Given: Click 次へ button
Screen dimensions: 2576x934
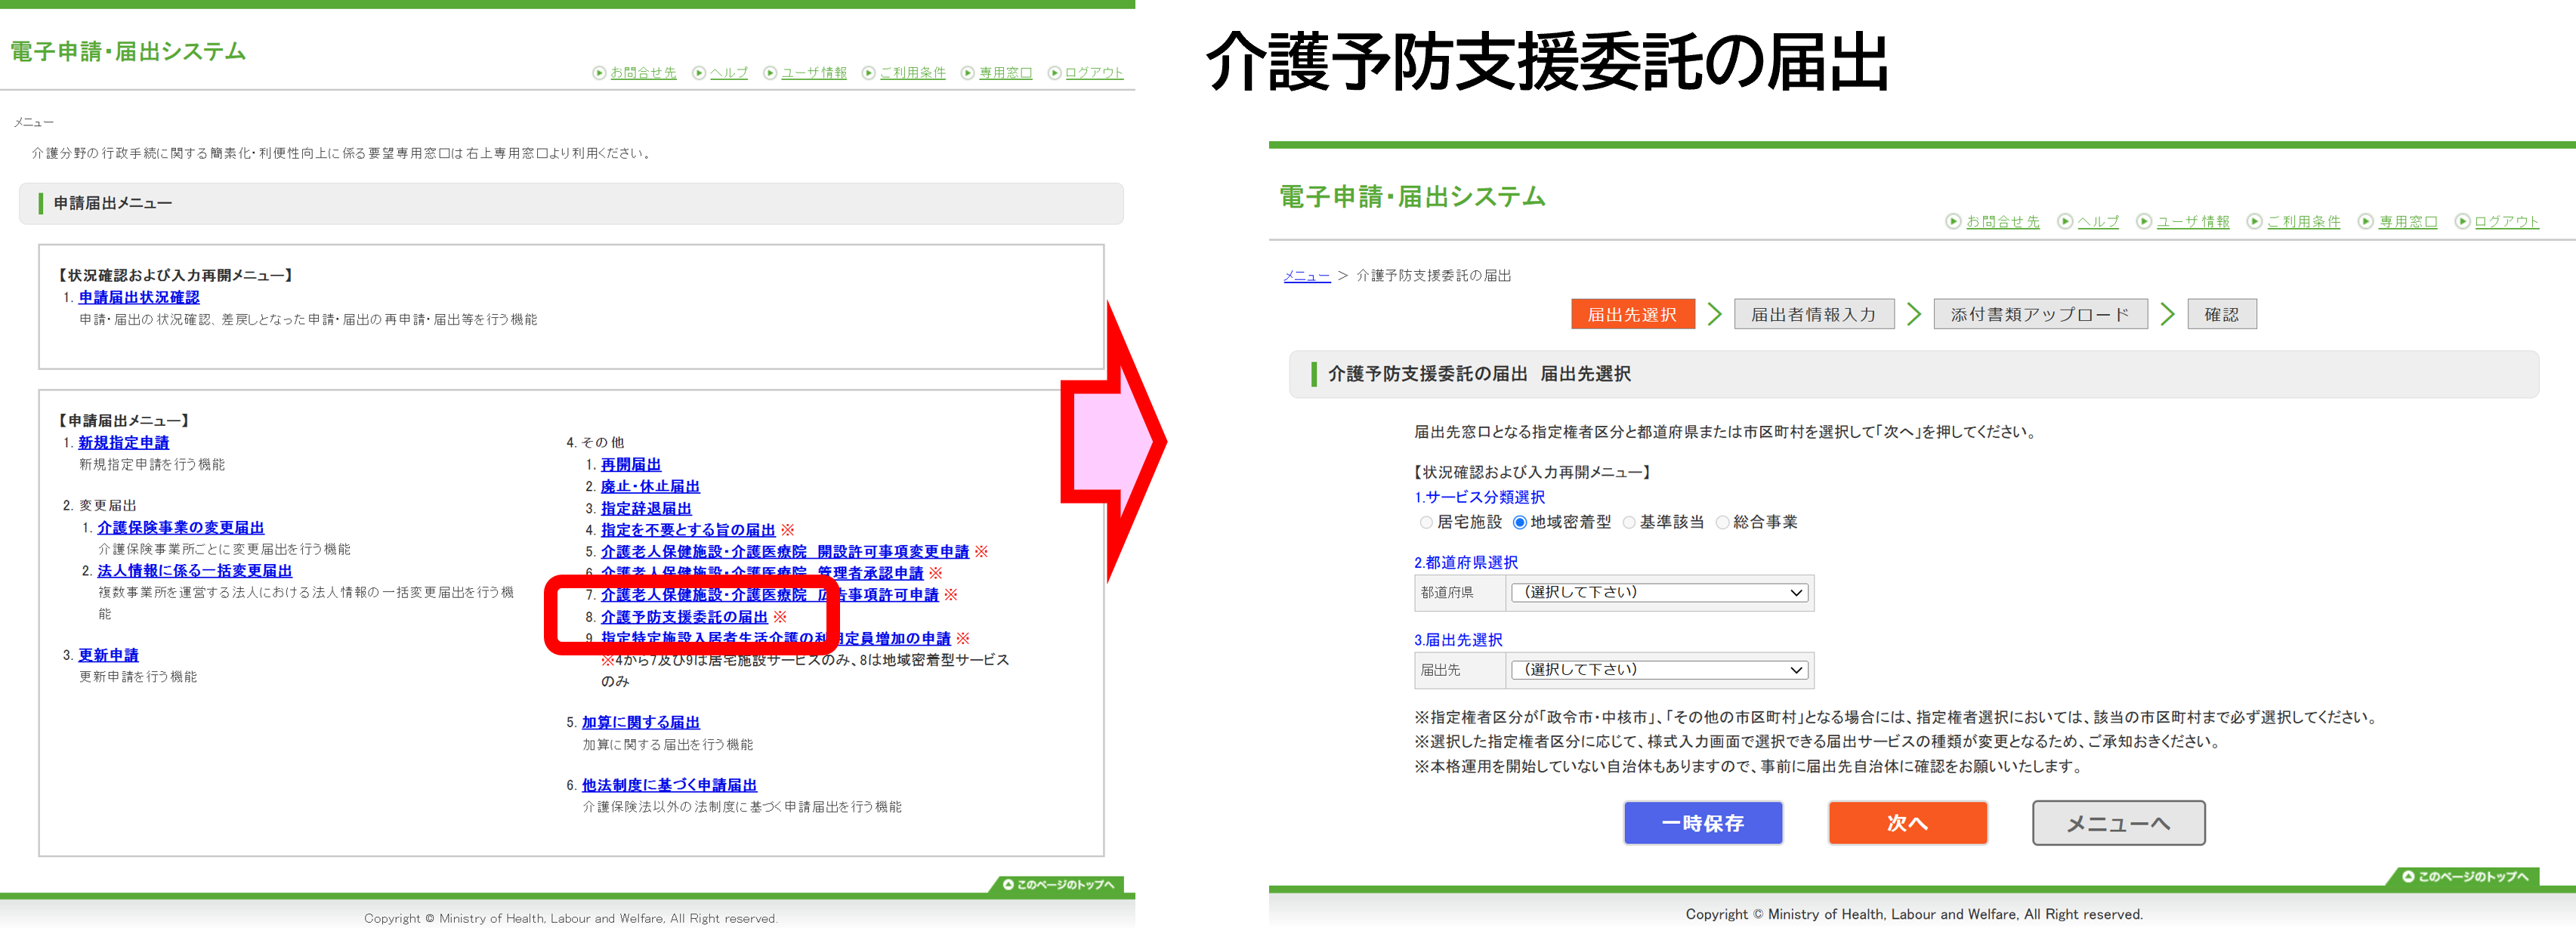Looking at the screenshot, I should 1908,823.
